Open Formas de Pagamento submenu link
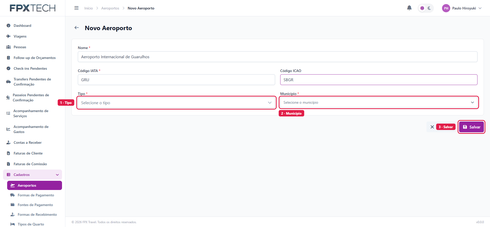Viewport: 490px width, 227px height. tap(34, 195)
